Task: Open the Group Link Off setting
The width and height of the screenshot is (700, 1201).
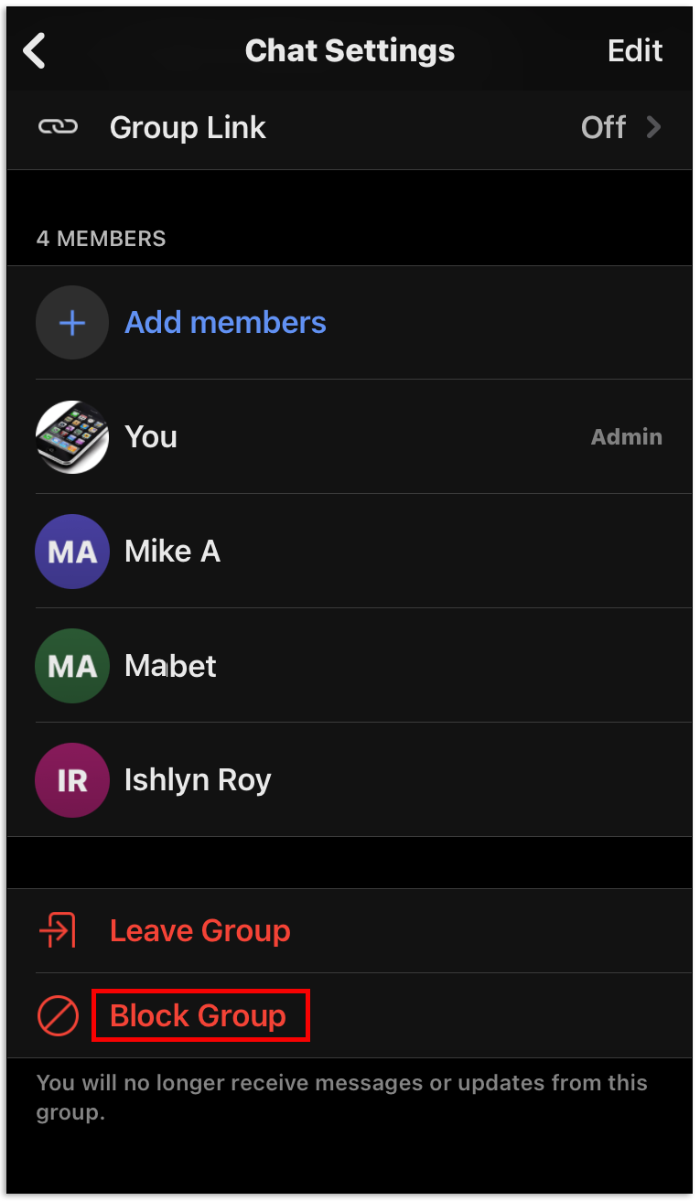Action: pos(604,127)
